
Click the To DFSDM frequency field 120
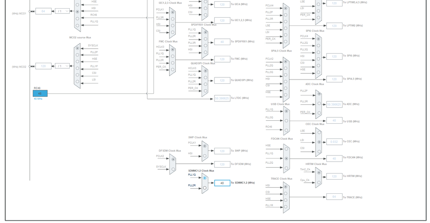pyautogui.click(x=222, y=165)
